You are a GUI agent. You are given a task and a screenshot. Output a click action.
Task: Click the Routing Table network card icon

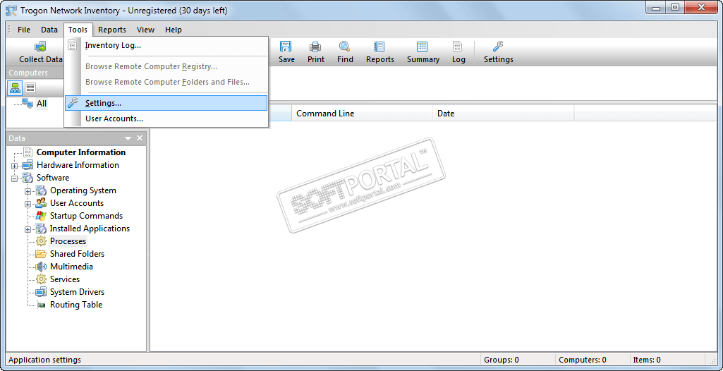pos(42,305)
